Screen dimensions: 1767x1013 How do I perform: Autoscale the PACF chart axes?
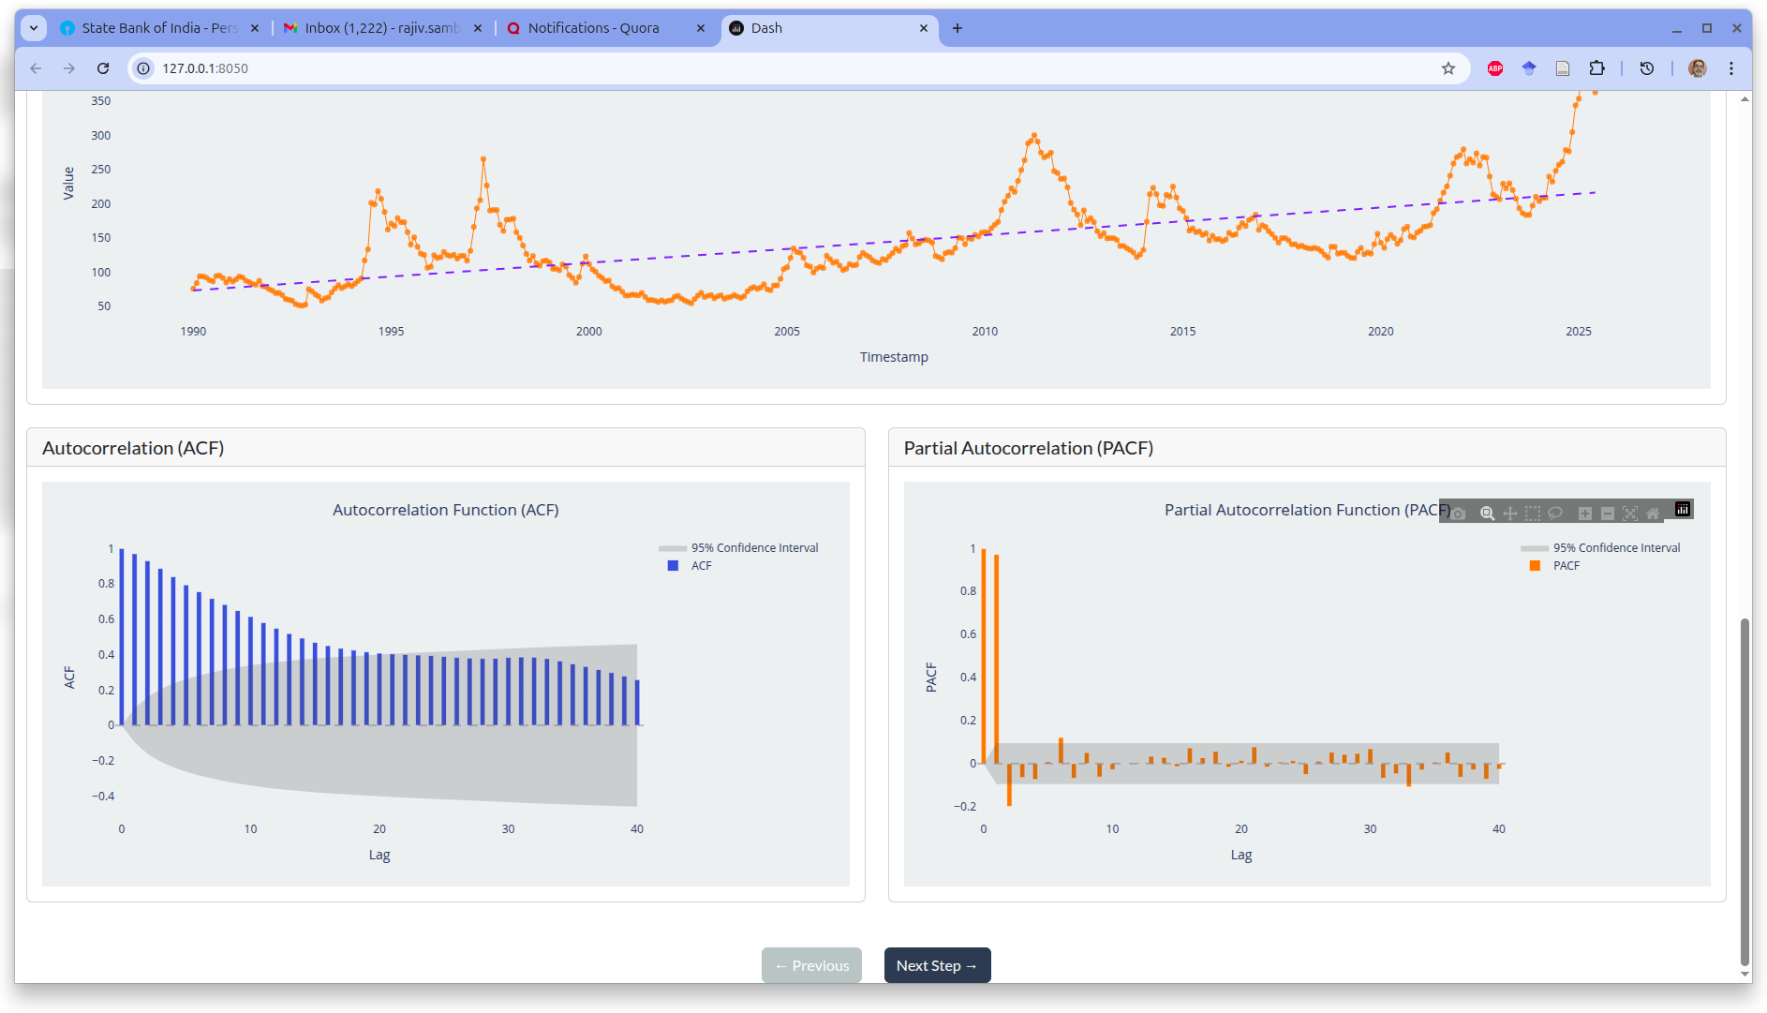(1630, 513)
